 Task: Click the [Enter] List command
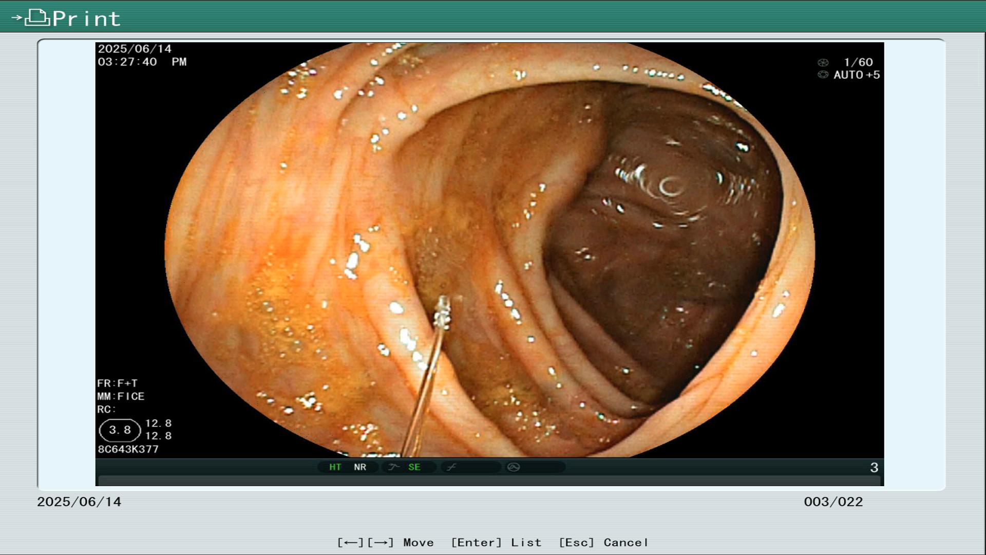(496, 543)
